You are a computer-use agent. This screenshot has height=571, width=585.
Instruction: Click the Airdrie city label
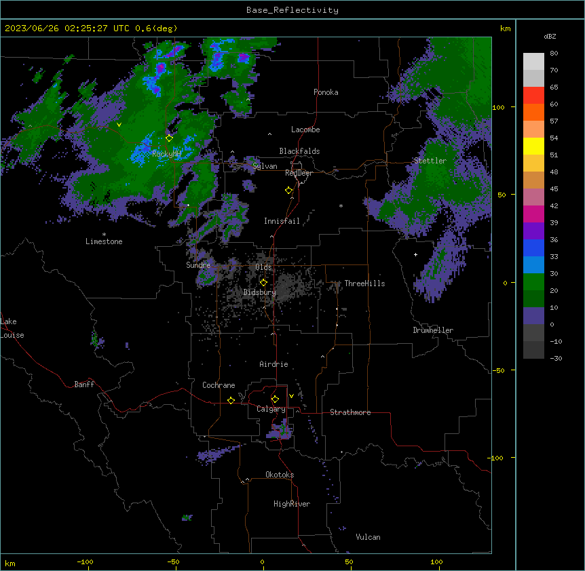[x=273, y=364]
